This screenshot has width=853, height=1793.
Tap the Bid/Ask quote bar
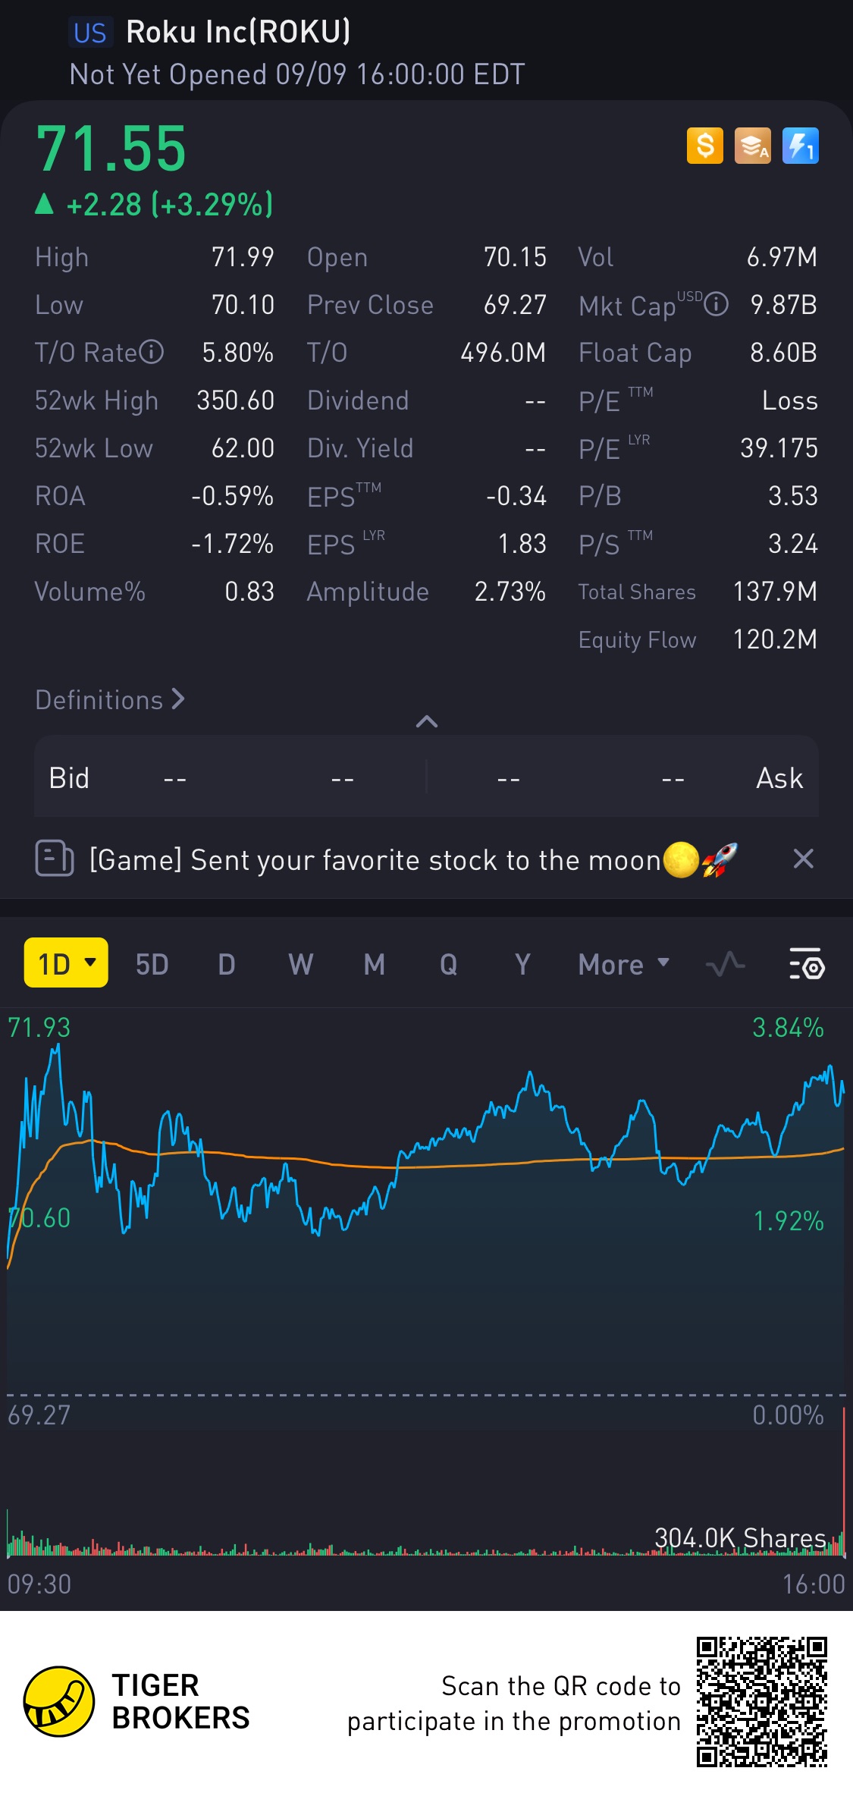(426, 777)
